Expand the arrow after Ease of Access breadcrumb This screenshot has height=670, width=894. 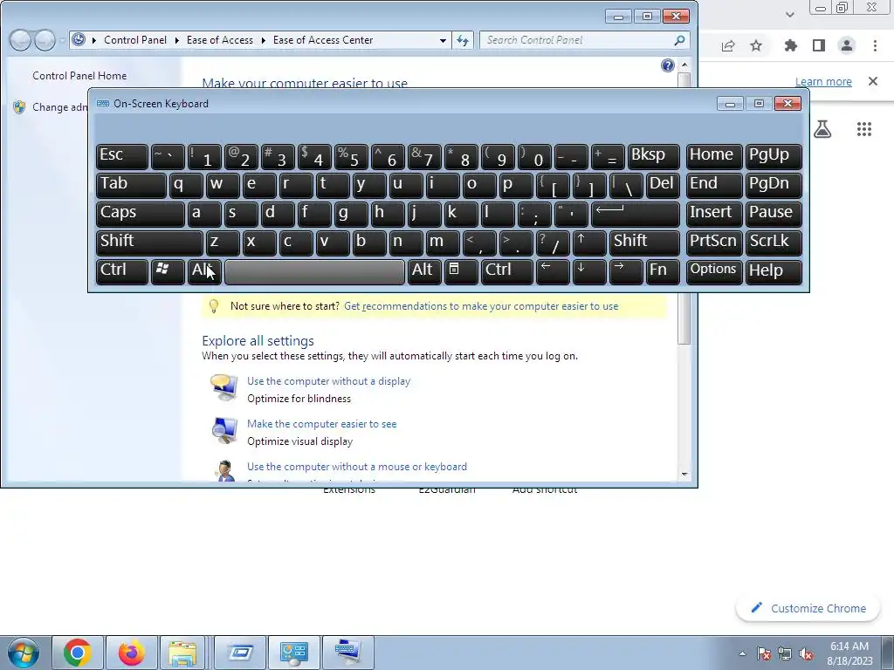264,40
